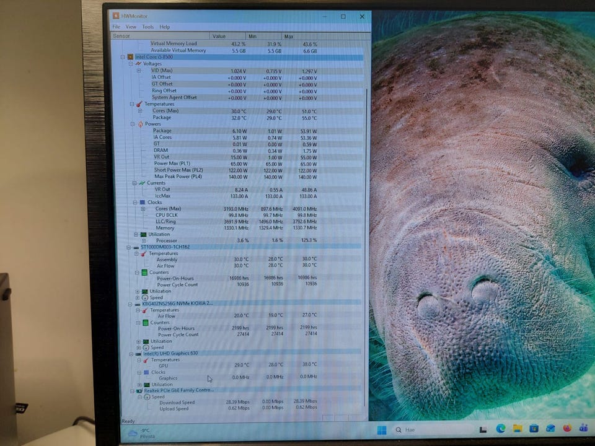595x446 pixels.
Task: Collapse the KBG40ZNS256G NVMe KIOXIA node
Action: click(x=130, y=304)
